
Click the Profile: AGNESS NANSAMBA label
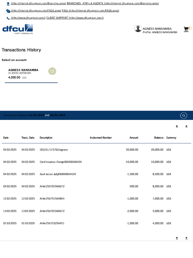(x=160, y=32)
